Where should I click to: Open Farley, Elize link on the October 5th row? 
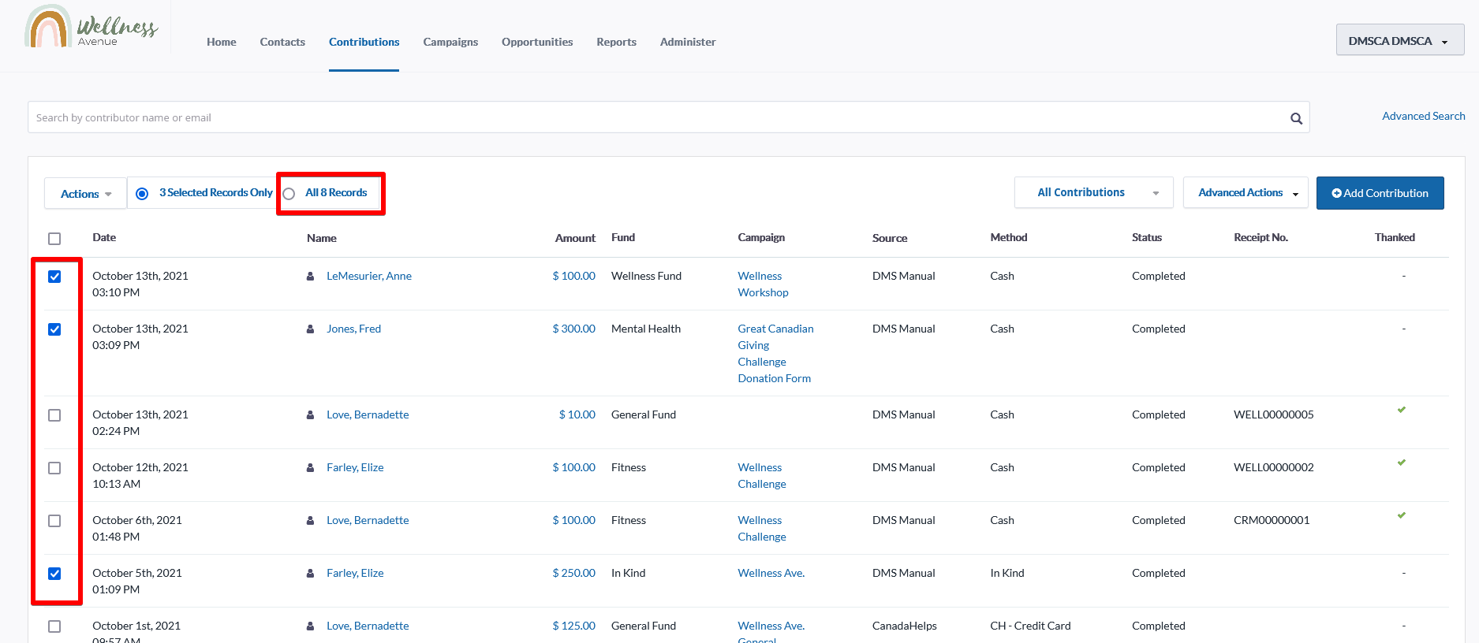tap(356, 573)
